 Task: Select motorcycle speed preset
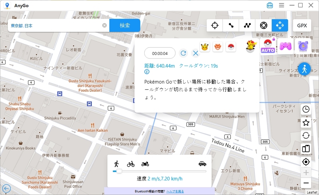(x=145, y=164)
